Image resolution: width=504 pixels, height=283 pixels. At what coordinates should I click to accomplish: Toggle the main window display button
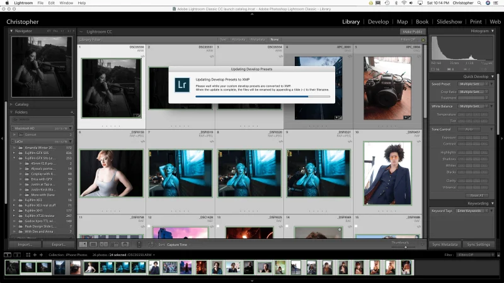(7, 255)
